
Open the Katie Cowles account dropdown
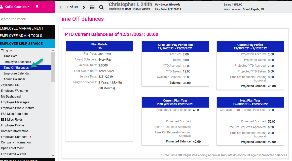15,7
